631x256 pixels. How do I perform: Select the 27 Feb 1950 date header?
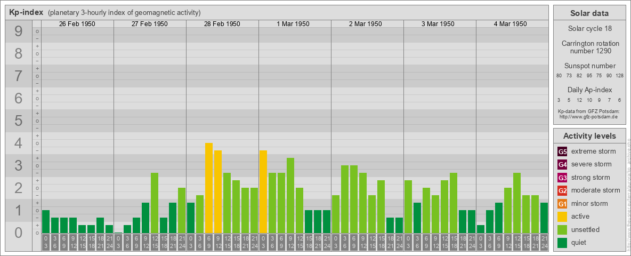tap(150, 24)
